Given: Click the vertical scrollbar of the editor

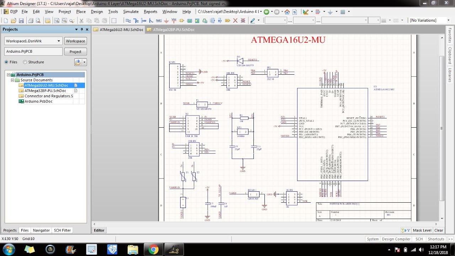Looking at the screenshot, I should 442,128.
